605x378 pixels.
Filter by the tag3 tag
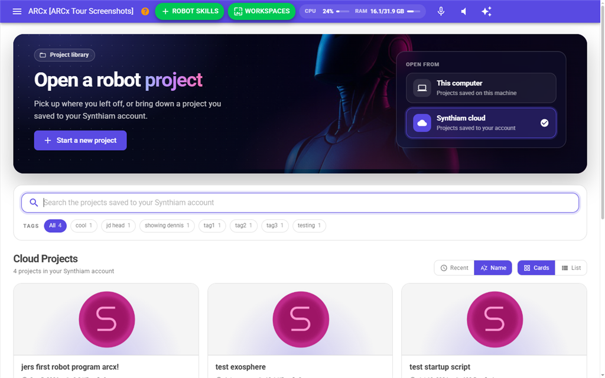click(275, 226)
